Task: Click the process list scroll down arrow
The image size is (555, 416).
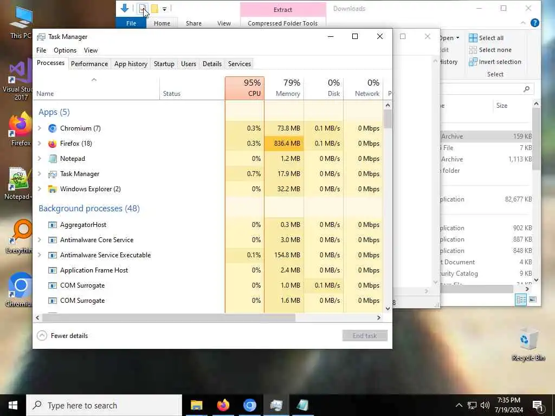Action: 388,308
